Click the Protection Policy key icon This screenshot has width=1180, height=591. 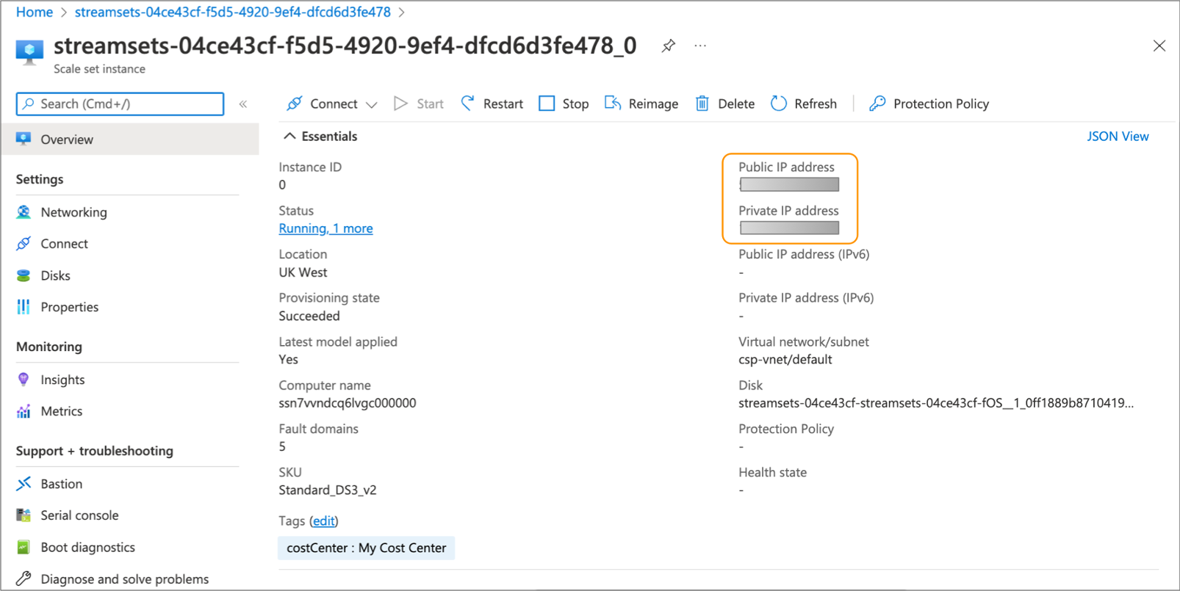coord(877,104)
